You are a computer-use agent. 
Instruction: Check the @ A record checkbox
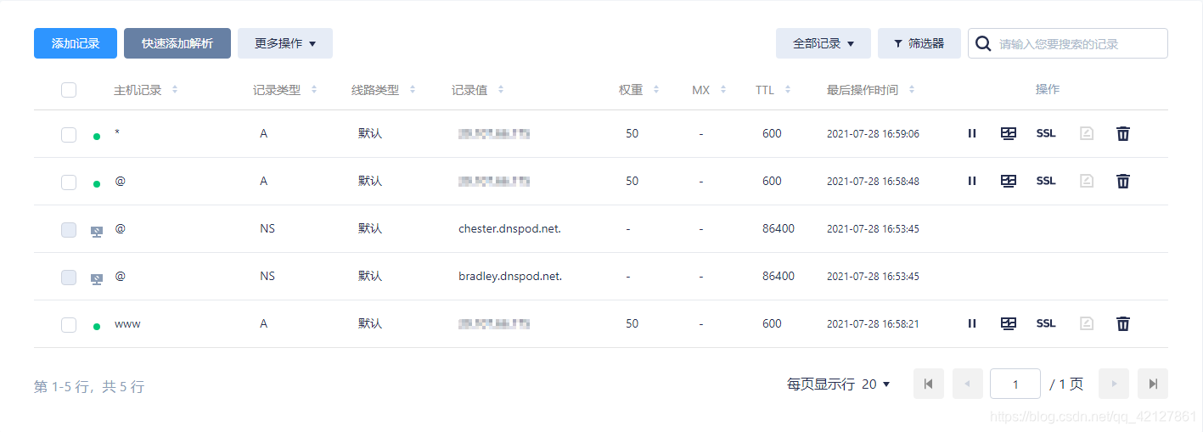(69, 182)
